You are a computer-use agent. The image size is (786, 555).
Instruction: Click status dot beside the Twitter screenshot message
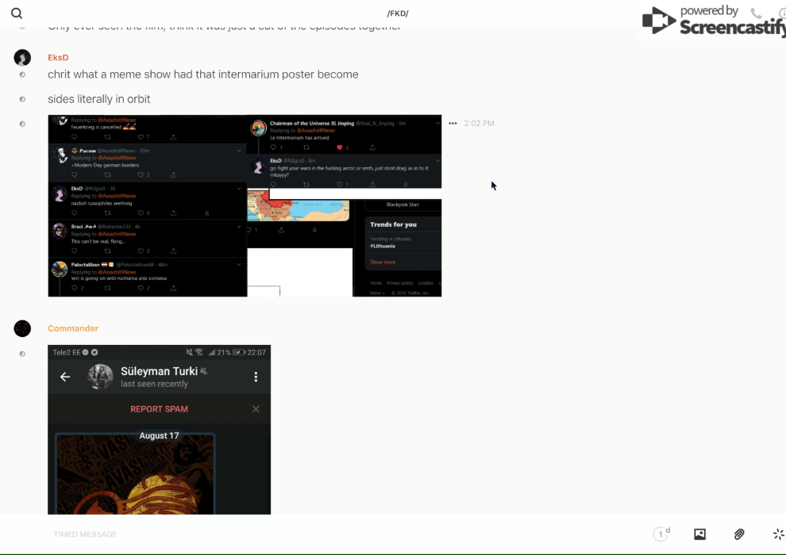22,124
